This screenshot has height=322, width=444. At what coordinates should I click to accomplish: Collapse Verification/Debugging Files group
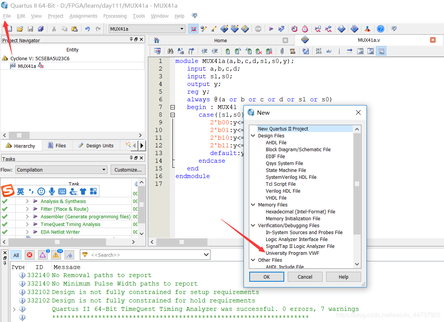click(x=253, y=226)
